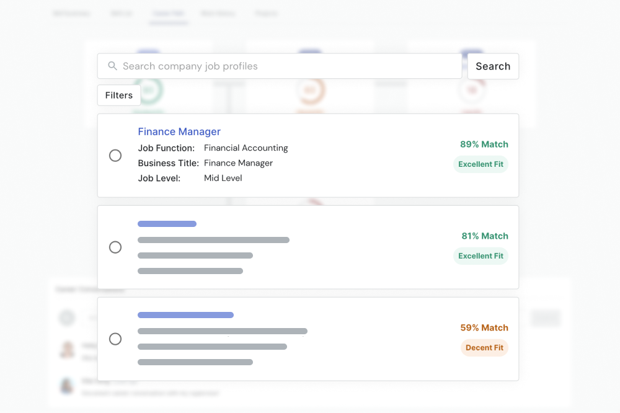Click the 59% Match label
620x413 pixels.
[x=484, y=327]
